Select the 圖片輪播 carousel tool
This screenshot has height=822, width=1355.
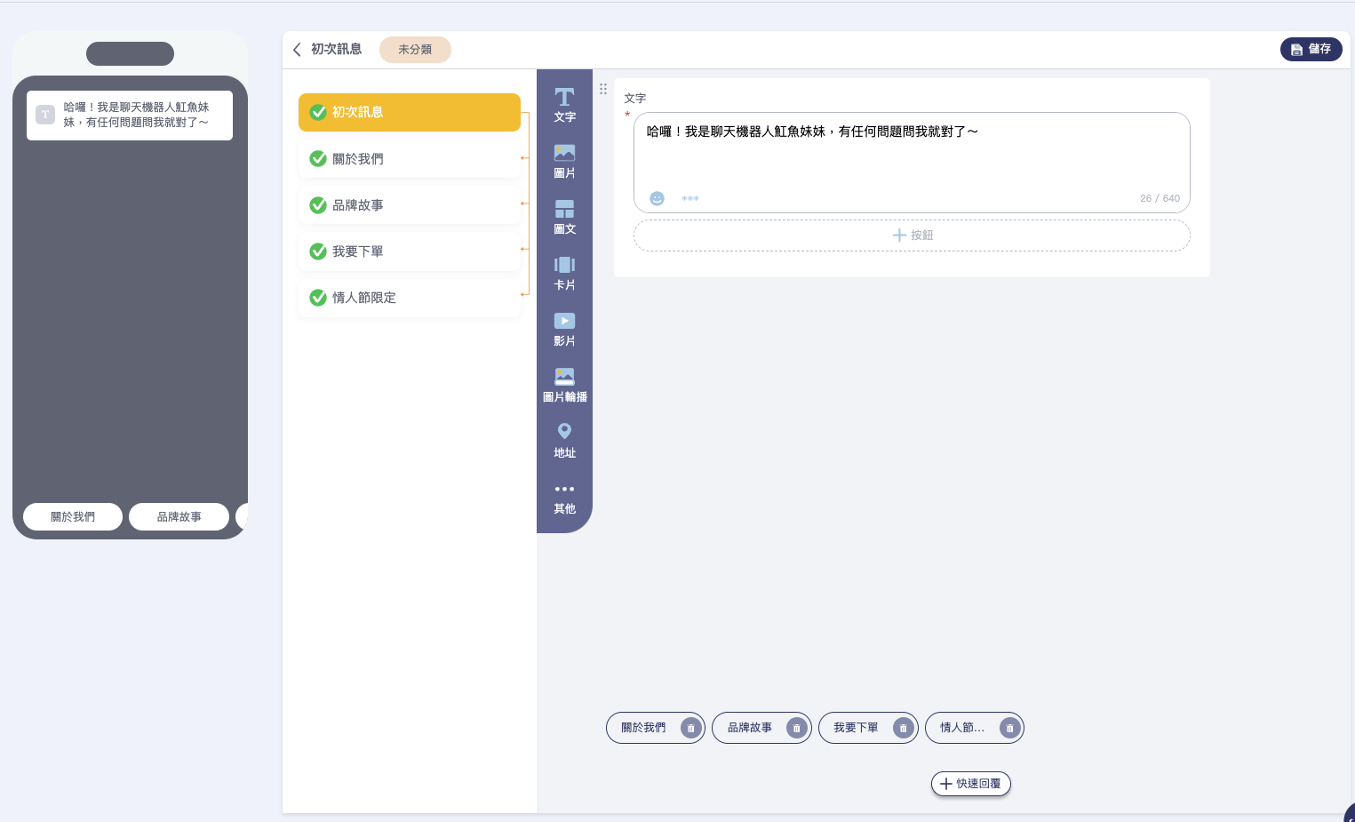coord(564,385)
